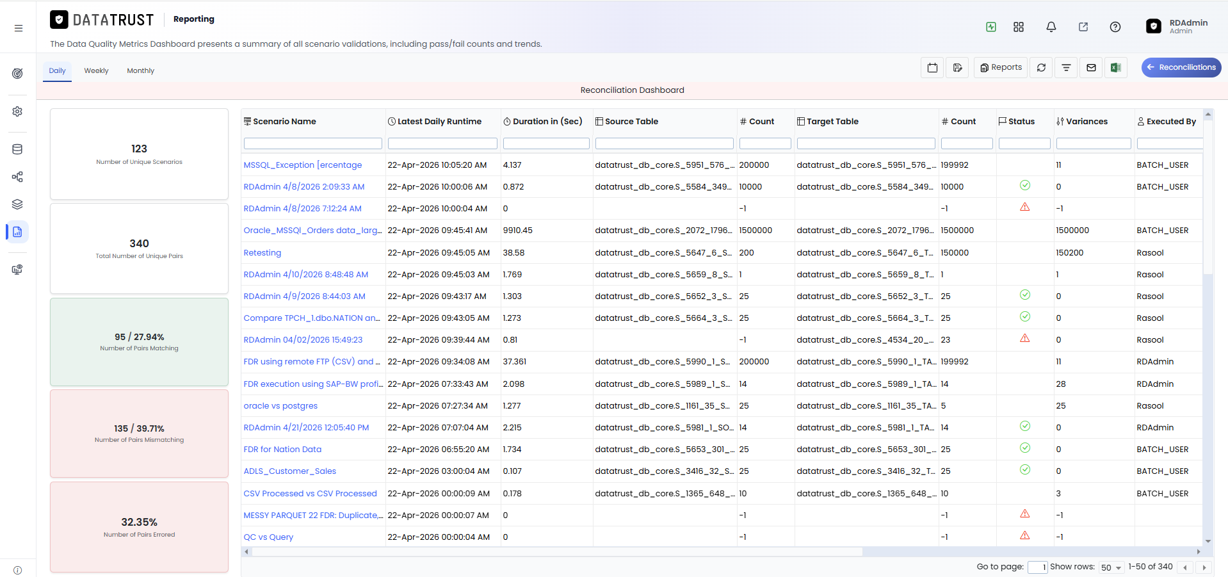Click the Pairs Matching 95 / 27.94% card

pyautogui.click(x=139, y=342)
